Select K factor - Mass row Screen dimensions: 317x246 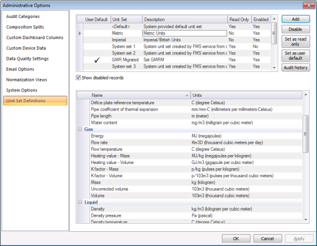[195, 169]
